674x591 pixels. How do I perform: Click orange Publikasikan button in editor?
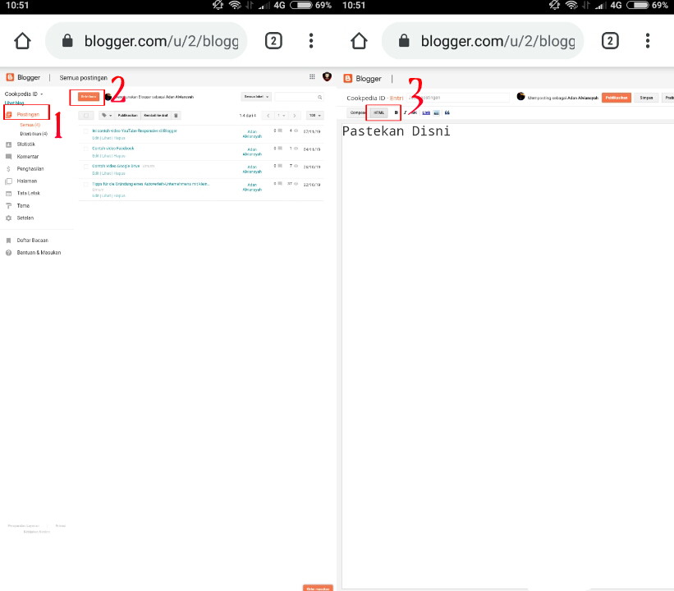[x=616, y=98]
